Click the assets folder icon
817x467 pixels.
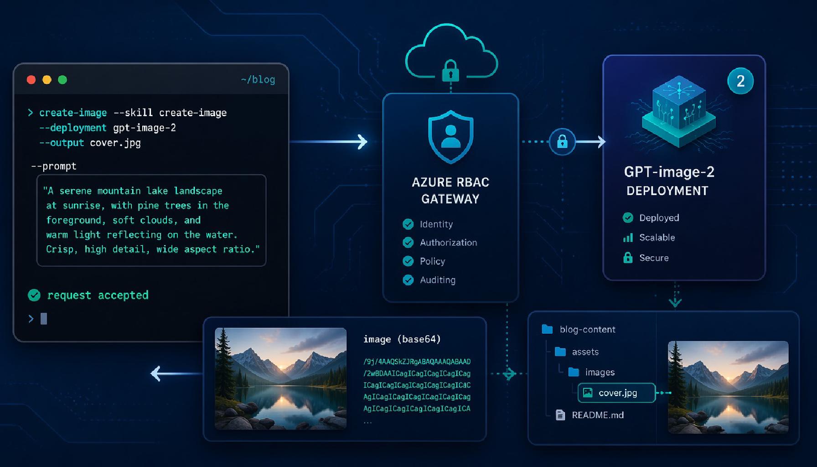click(x=560, y=352)
